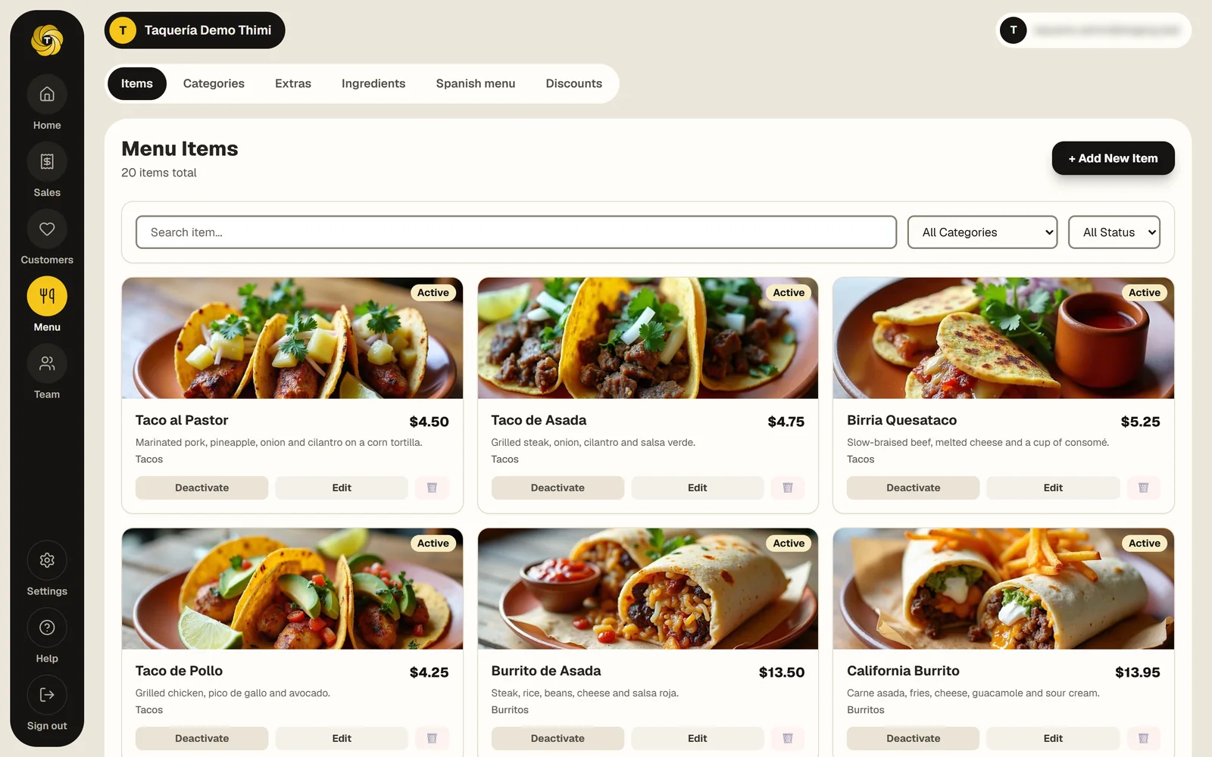Delete Burrito de Asada with trash icon
Screen dimensions: 1212x757
tap(788, 738)
